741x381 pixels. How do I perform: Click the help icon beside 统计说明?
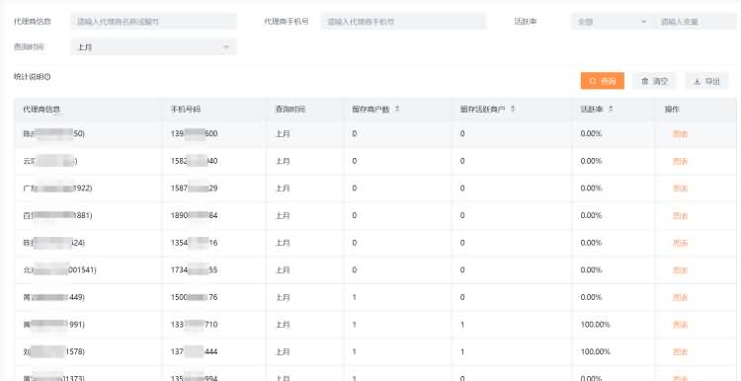[x=47, y=76]
